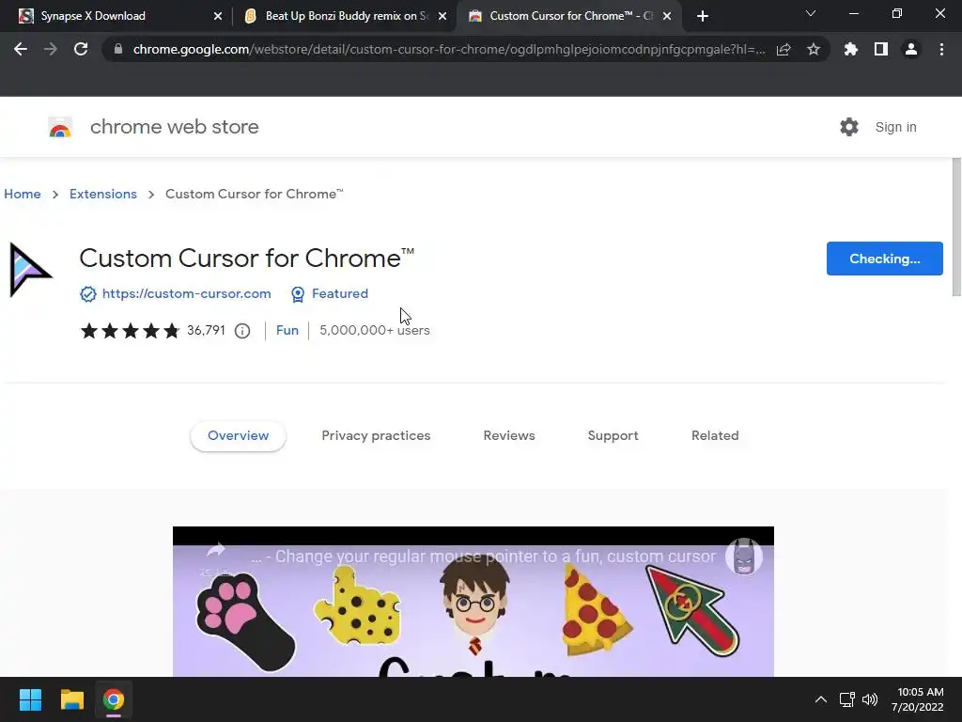Open the Reviews tab
Viewport: 962px width, 722px height.
(x=509, y=436)
